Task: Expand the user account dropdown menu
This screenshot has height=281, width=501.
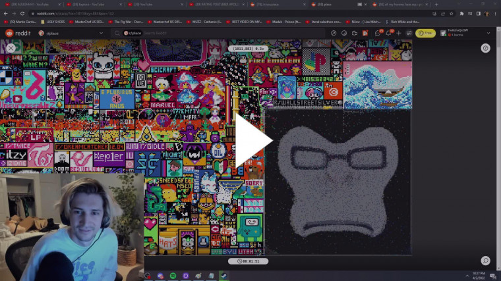Action: pyautogui.click(x=488, y=33)
